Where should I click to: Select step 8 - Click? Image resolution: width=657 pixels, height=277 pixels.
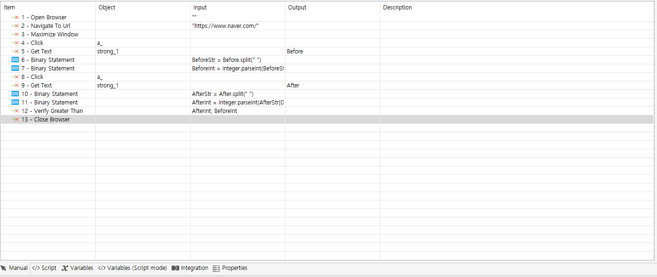[32, 77]
